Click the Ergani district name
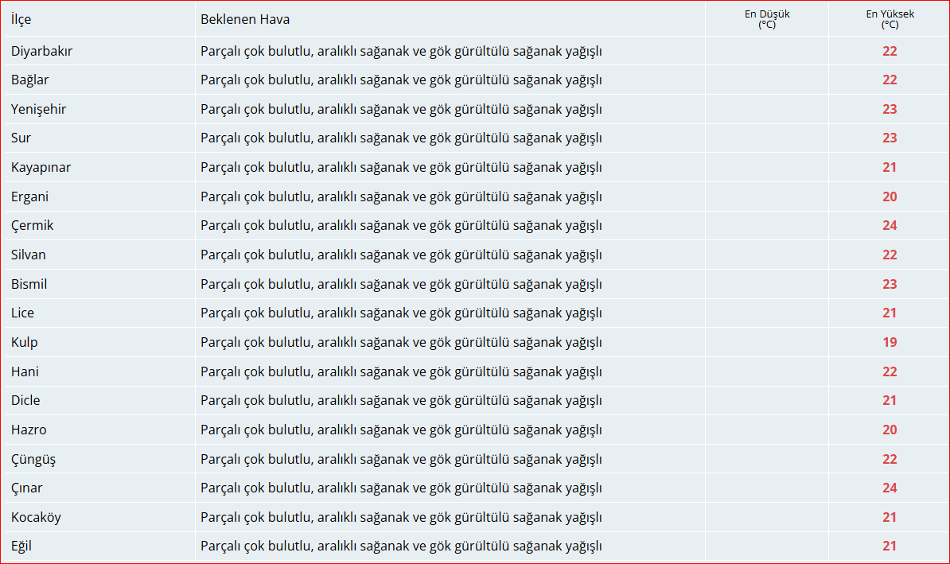 pyautogui.click(x=29, y=197)
